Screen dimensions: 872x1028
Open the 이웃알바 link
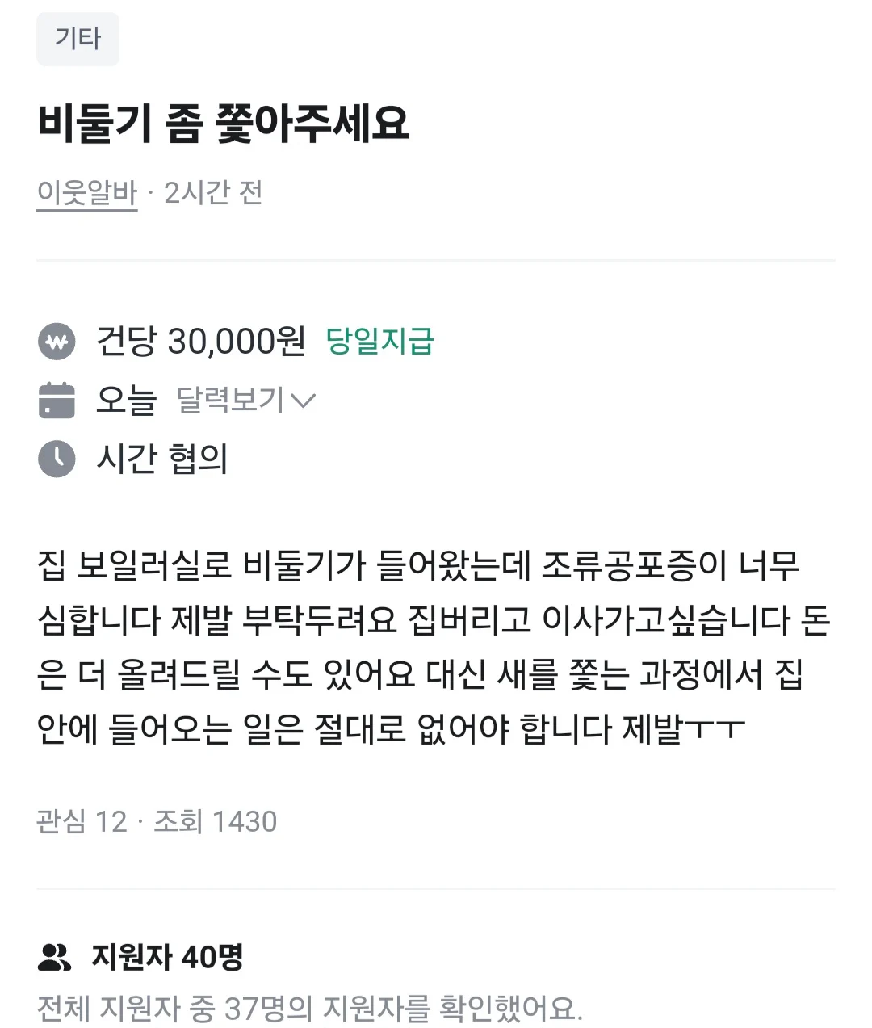[x=87, y=193]
